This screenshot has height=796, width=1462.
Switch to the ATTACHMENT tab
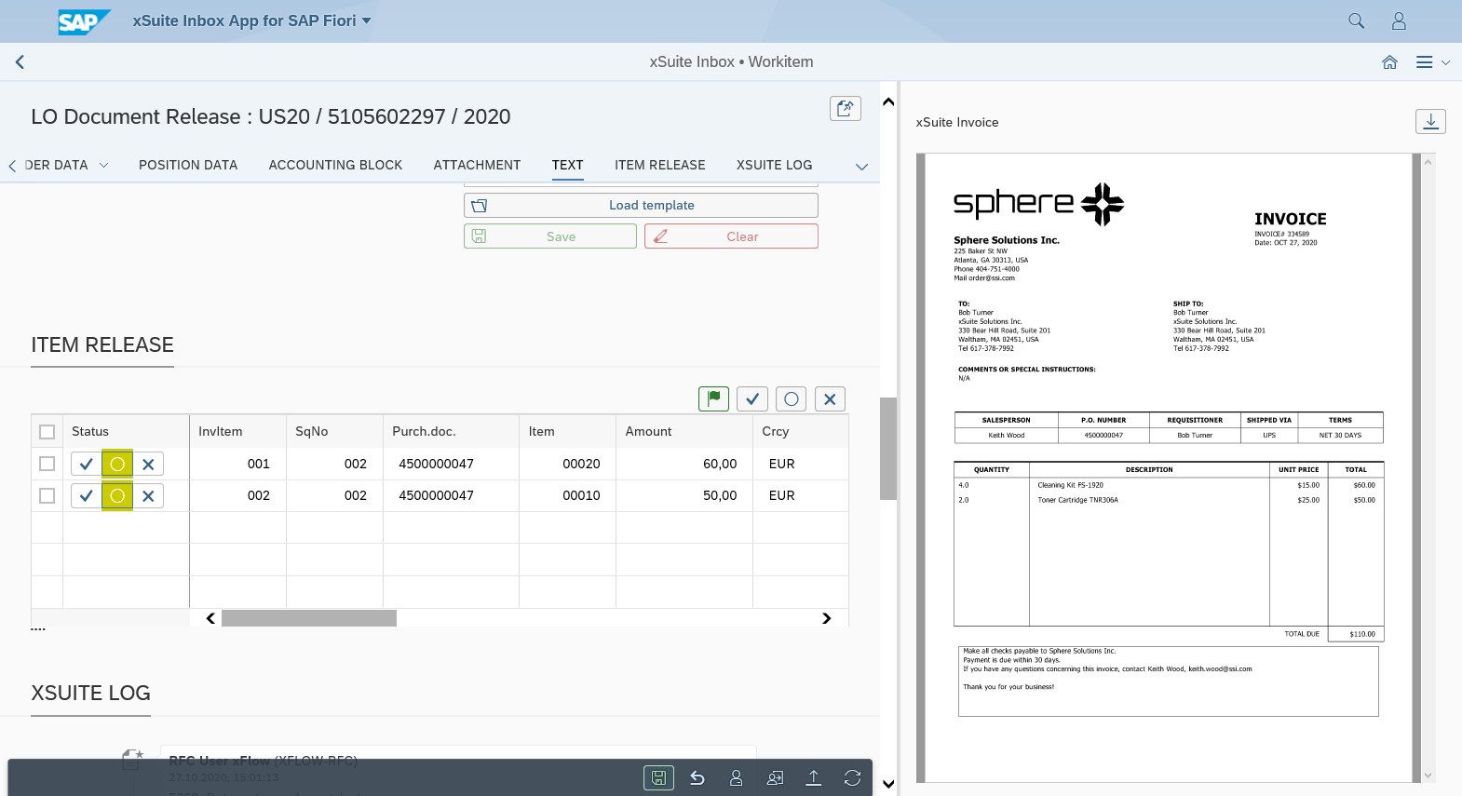[x=477, y=165]
